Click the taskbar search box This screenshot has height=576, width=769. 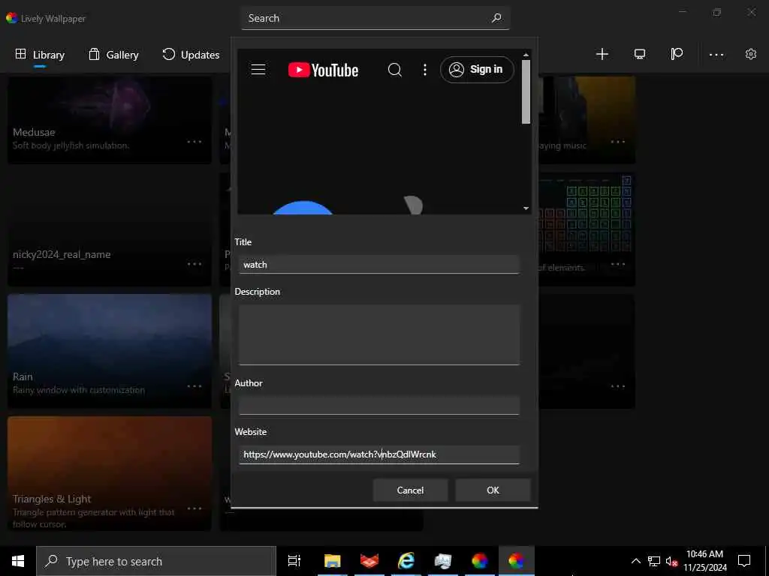coord(156,561)
